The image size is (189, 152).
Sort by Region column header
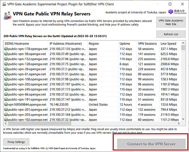103,44
